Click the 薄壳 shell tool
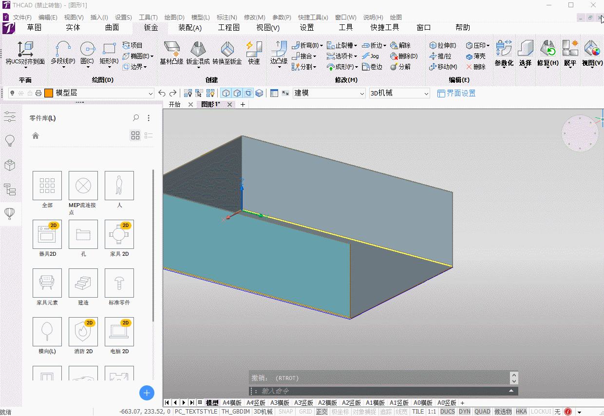Screen dimensions: 604x416 (x=476, y=56)
